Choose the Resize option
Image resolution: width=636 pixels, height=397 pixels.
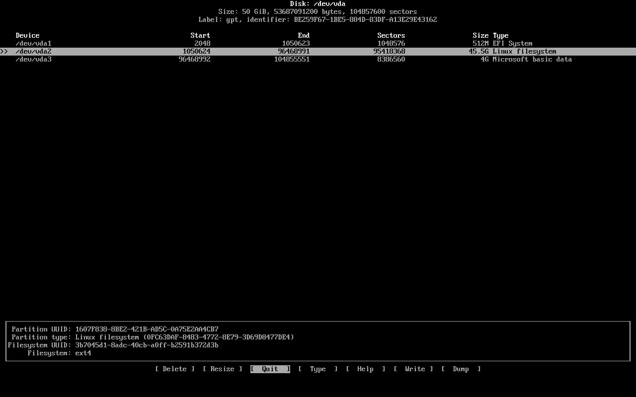point(222,369)
